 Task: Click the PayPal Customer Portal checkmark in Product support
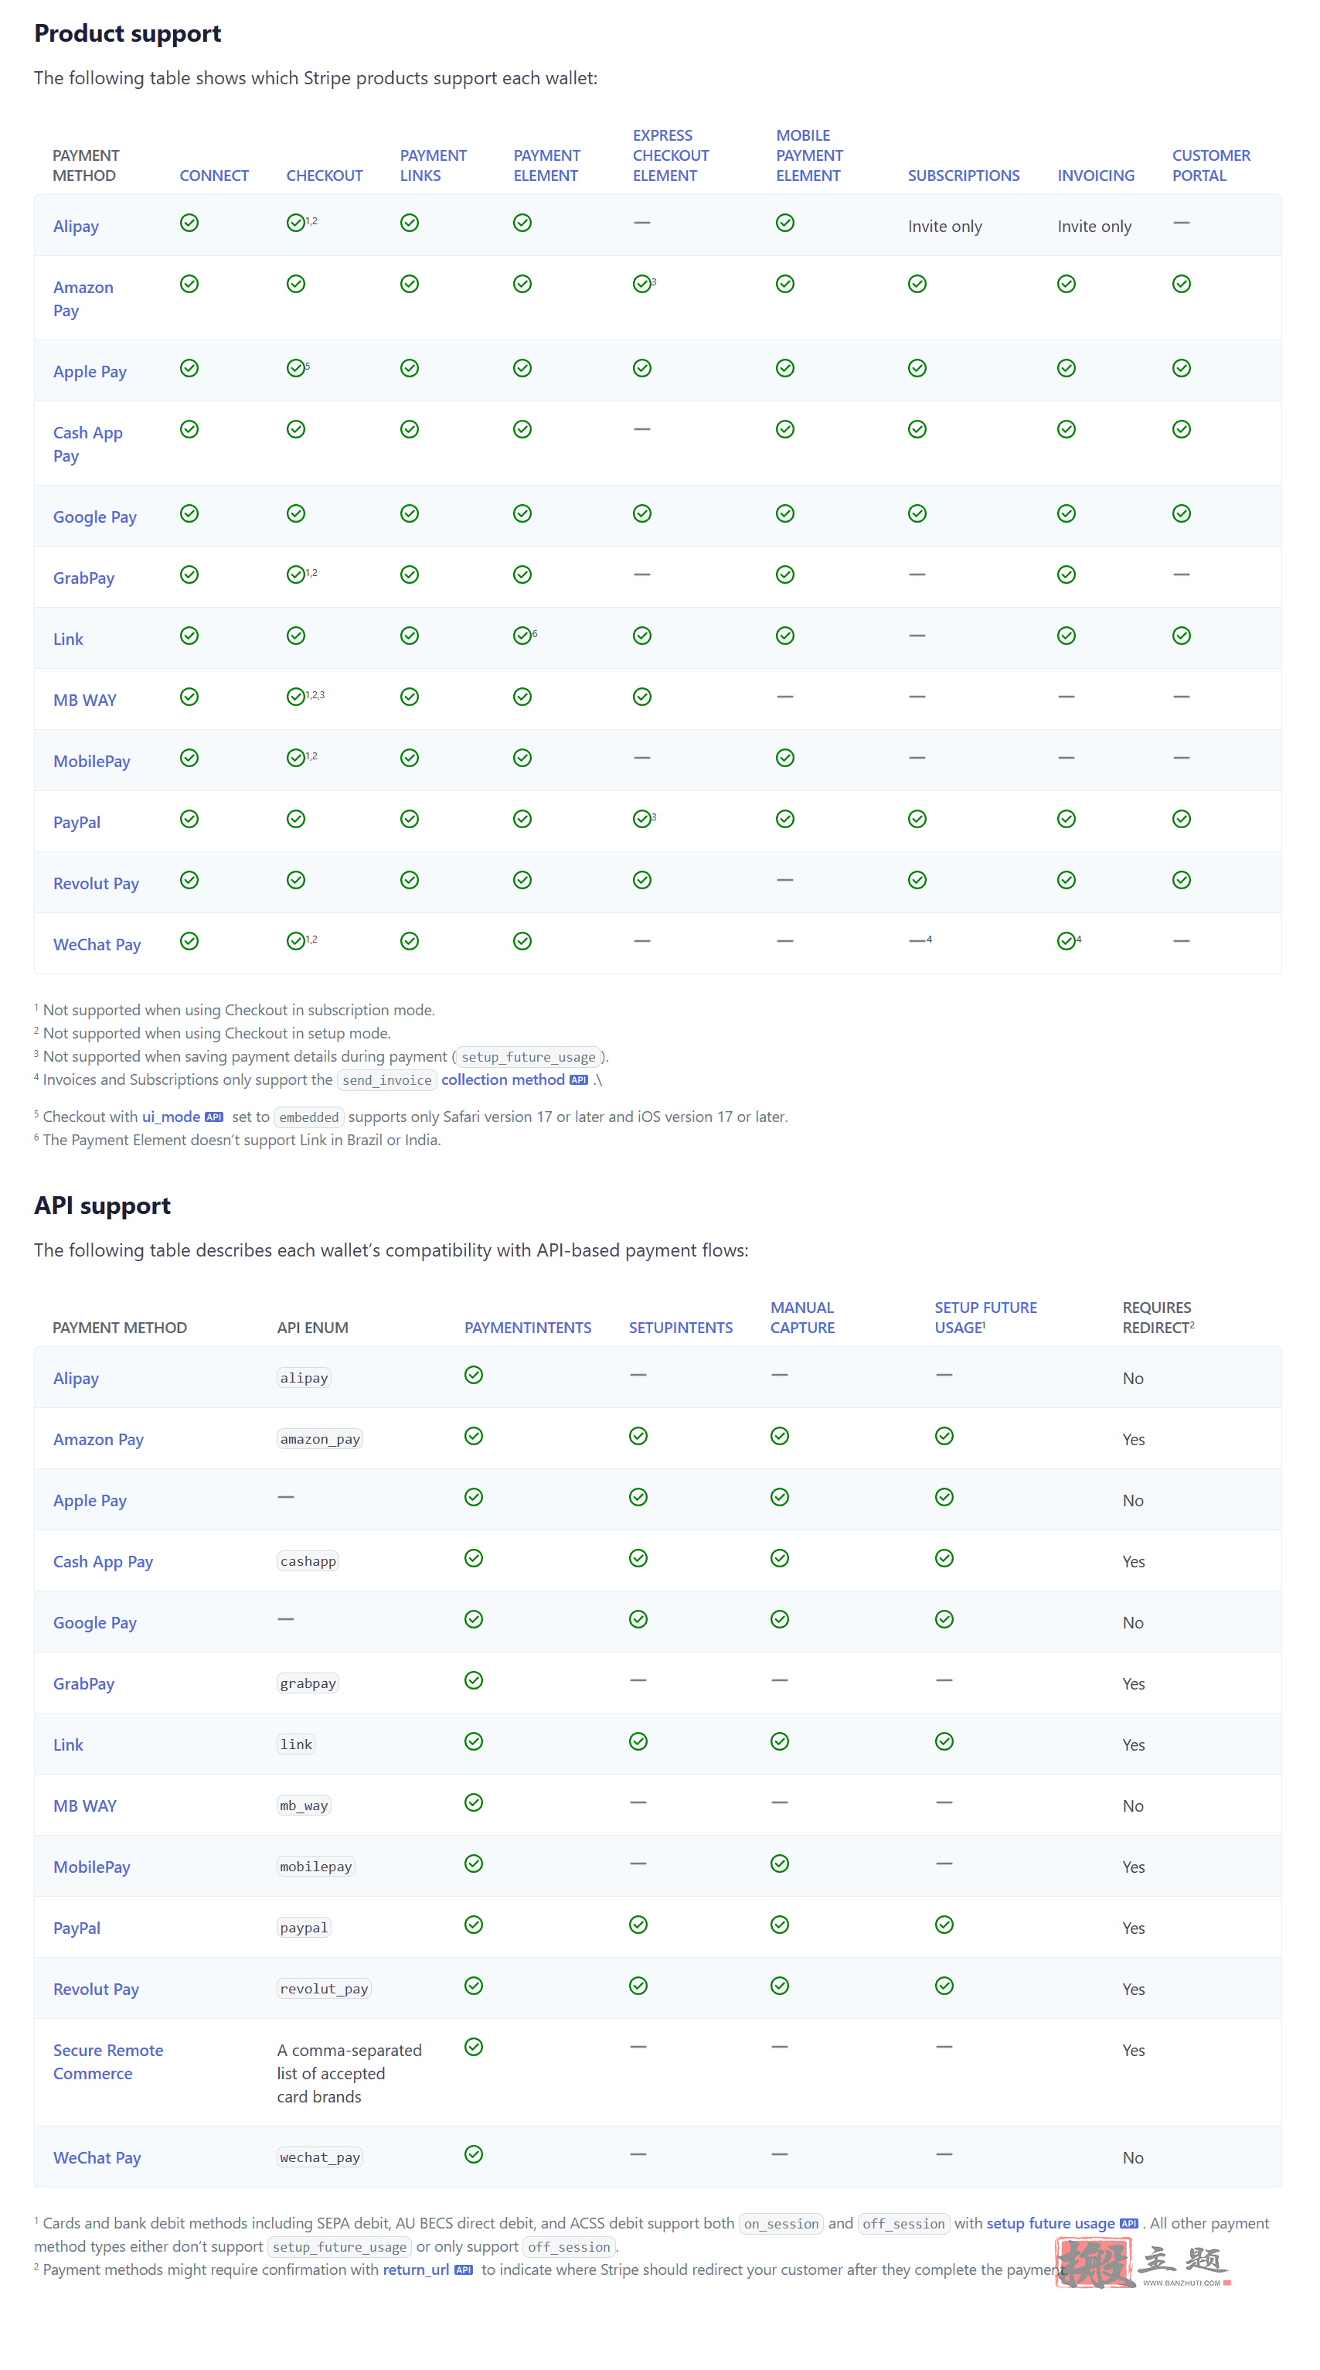(1181, 819)
